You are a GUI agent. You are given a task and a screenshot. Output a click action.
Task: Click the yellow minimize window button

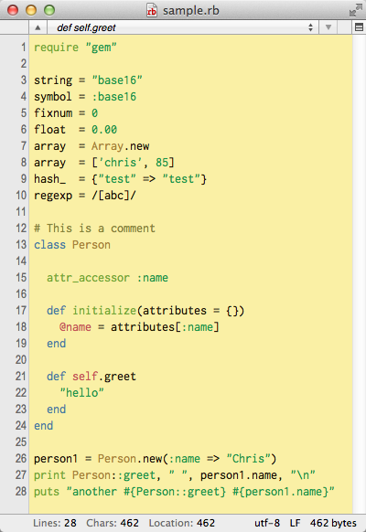[31, 10]
